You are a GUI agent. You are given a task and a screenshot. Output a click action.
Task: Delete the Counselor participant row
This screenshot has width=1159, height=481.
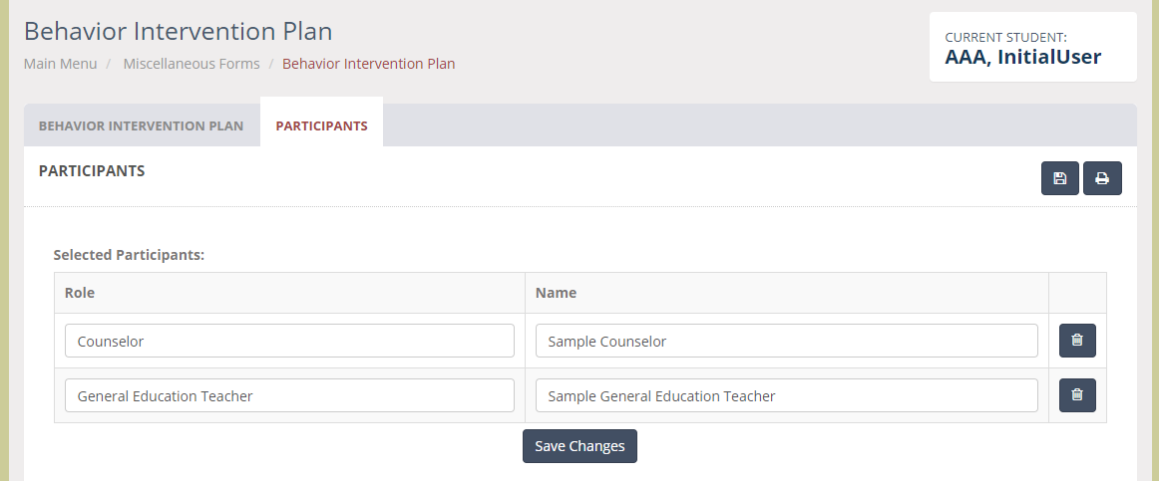(x=1077, y=341)
